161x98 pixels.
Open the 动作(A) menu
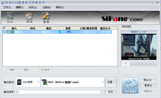[x=33, y=7]
